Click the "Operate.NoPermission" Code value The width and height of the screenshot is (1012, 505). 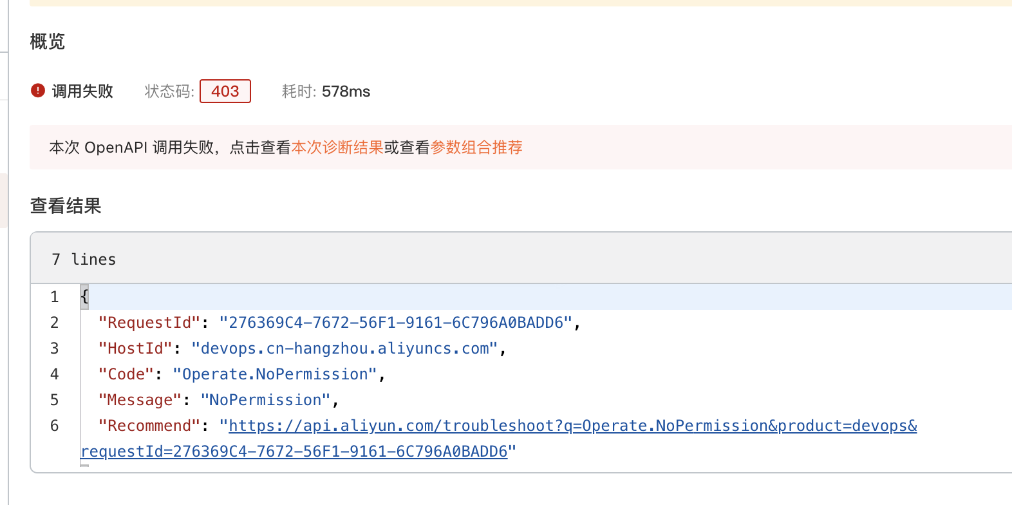point(274,374)
